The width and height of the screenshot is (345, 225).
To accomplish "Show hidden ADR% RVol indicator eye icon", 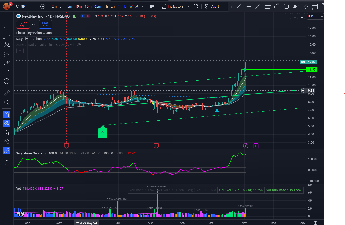I will (x=79, y=45).
